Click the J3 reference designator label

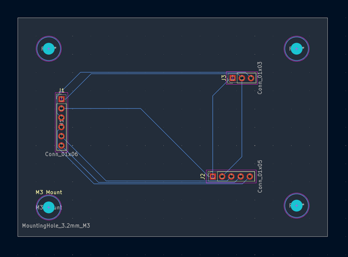coord(224,78)
